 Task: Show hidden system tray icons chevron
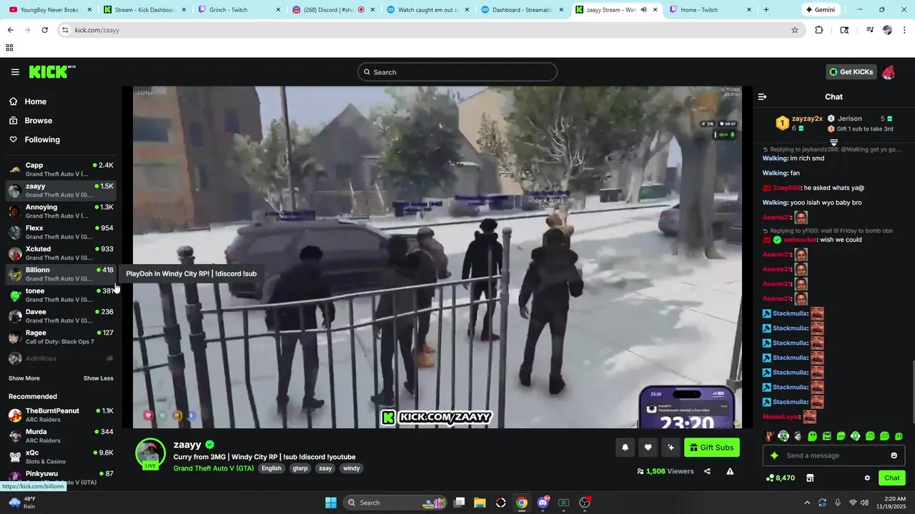[x=807, y=503]
